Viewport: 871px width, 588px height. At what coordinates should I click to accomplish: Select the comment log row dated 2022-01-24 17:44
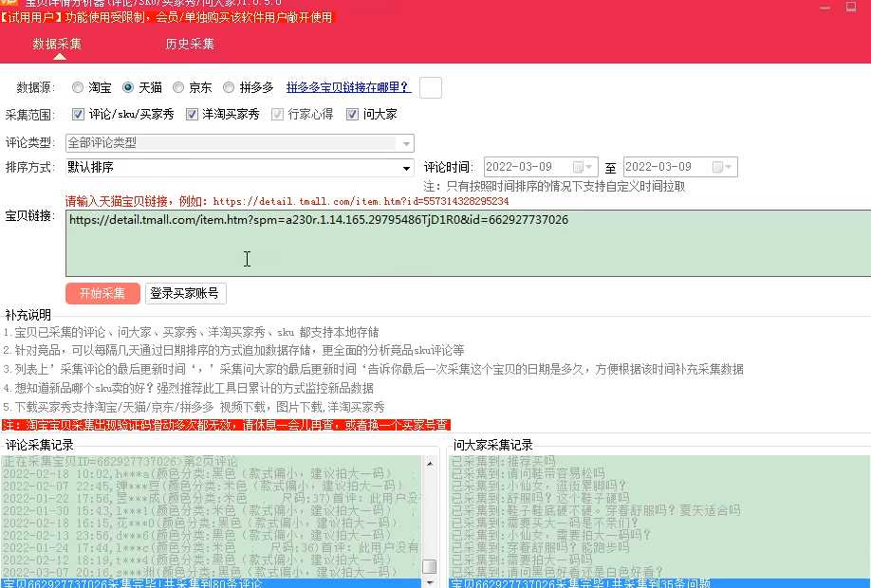pyautogui.click(x=211, y=547)
